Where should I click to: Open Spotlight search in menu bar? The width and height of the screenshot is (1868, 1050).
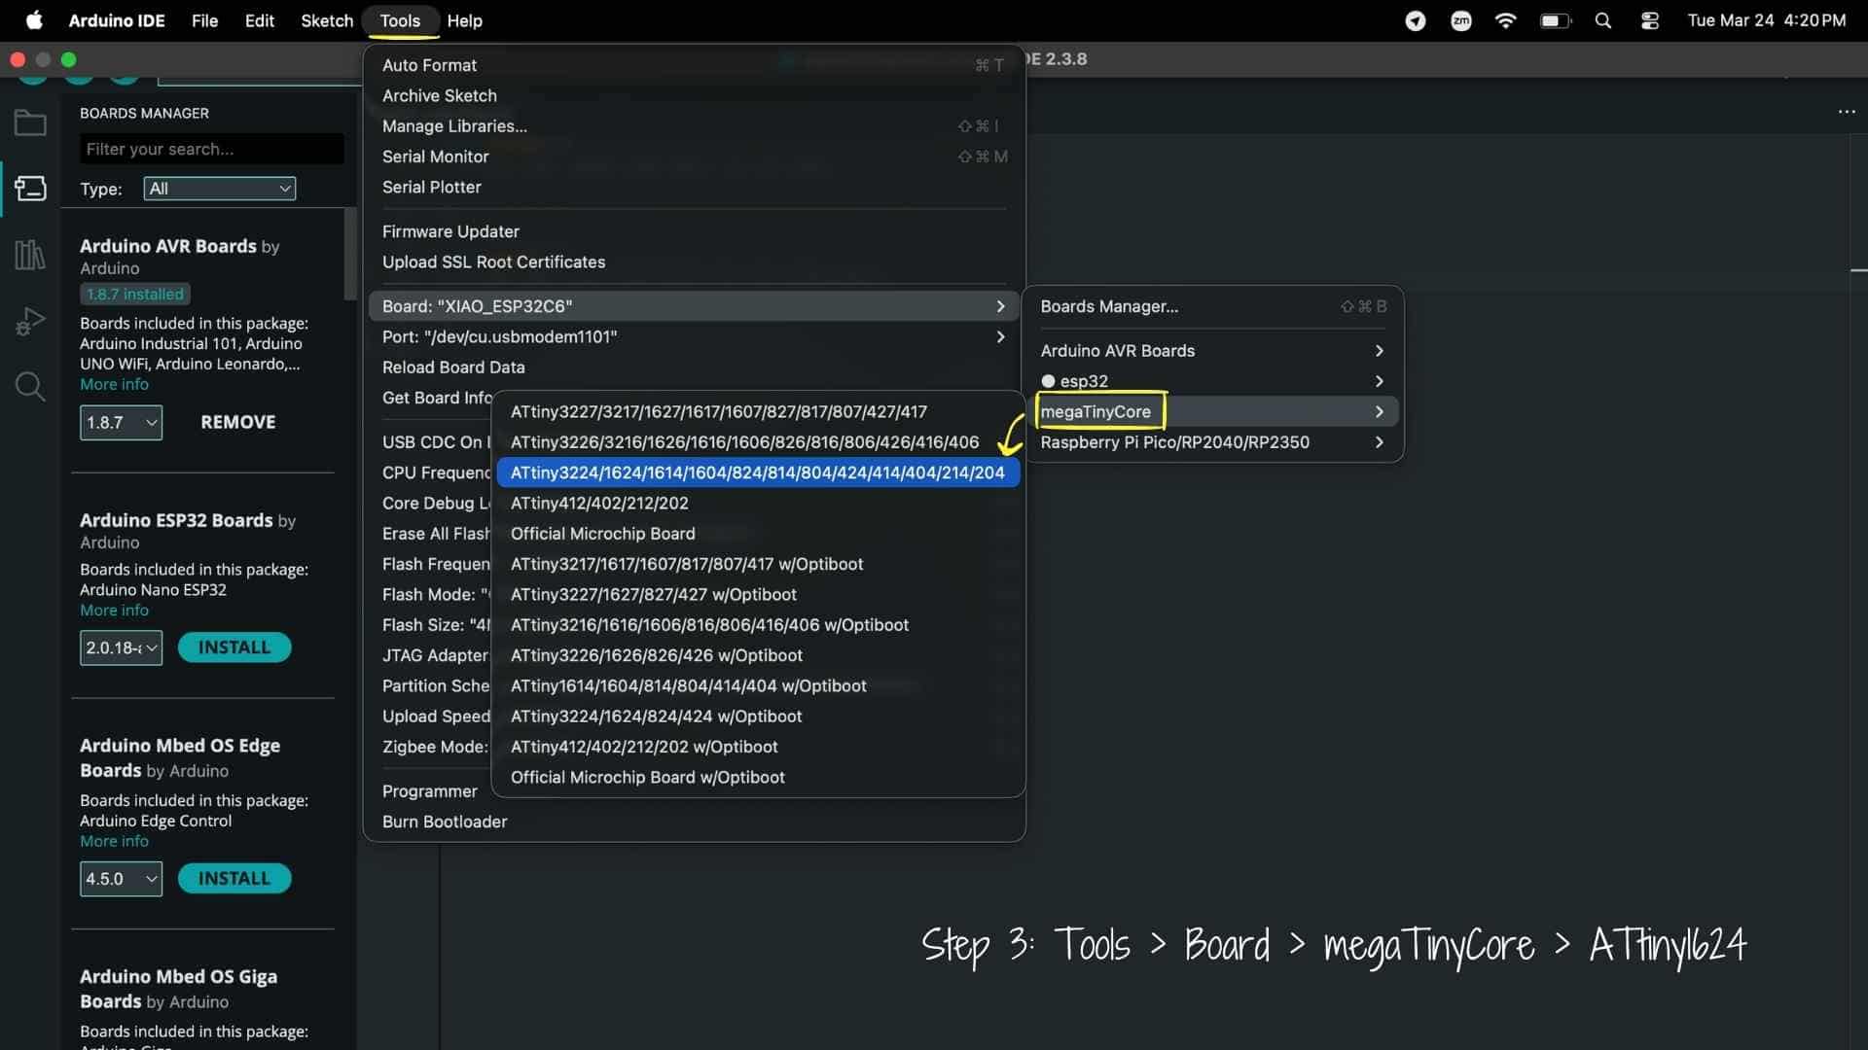click(x=1602, y=20)
